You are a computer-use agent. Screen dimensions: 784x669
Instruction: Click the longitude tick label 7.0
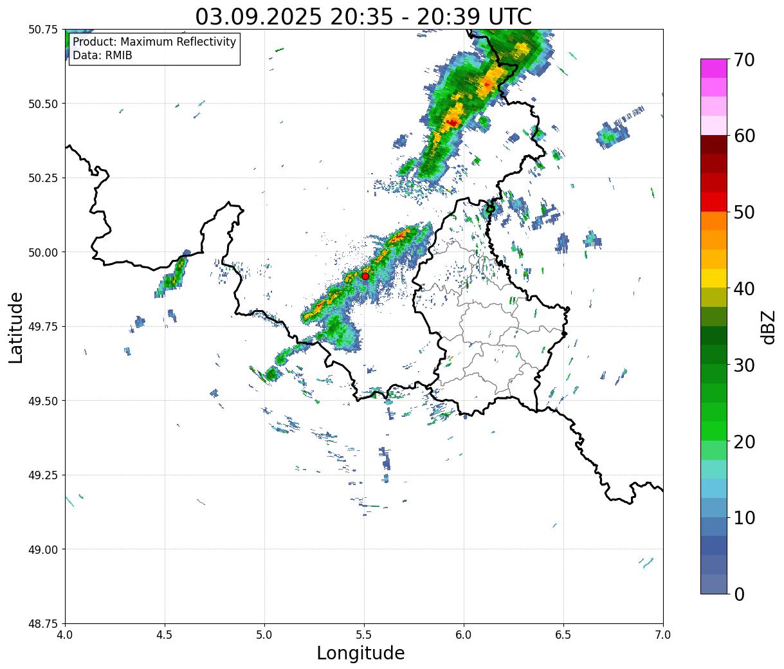(x=663, y=635)
